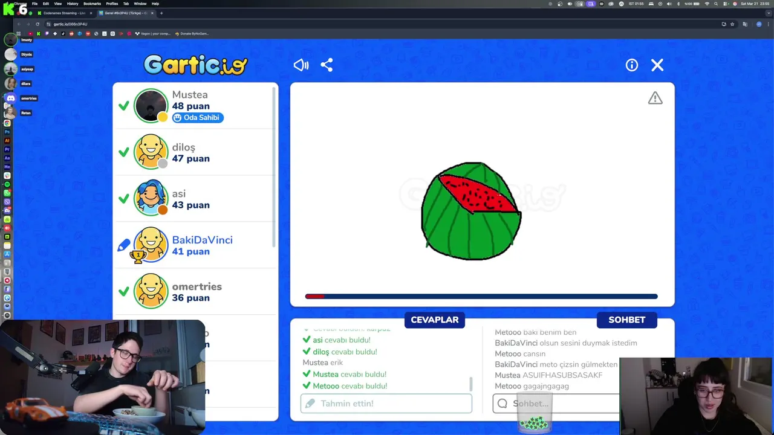
Task: Open the Chrome File menu
Action: pos(34,4)
